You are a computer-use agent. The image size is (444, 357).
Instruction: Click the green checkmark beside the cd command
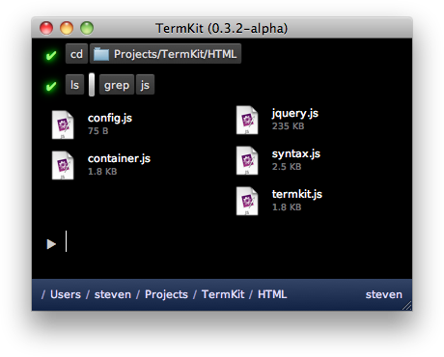click(51, 55)
